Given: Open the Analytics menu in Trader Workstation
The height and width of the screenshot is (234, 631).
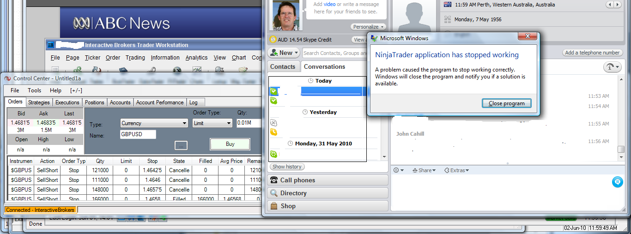Looking at the screenshot, I should [x=196, y=58].
